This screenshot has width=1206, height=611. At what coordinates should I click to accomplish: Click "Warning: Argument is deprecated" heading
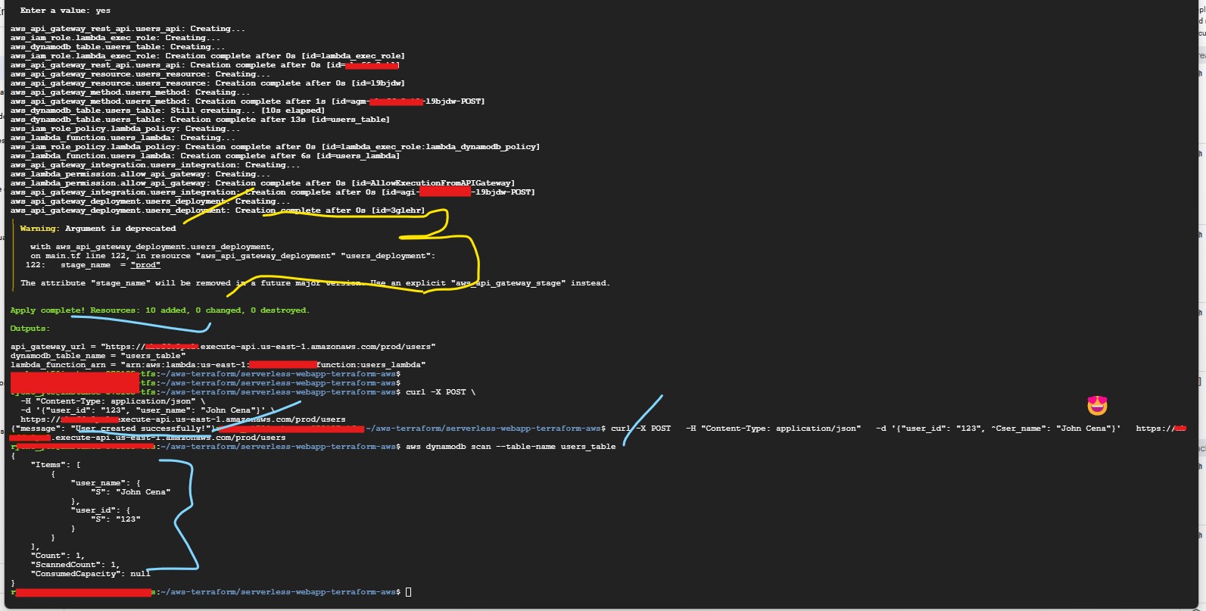click(x=98, y=229)
